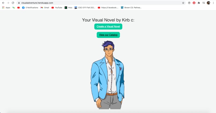Open the CSCI 0111 Fall bookmark
Viewport: 216px width, 113px height.
[85, 8]
